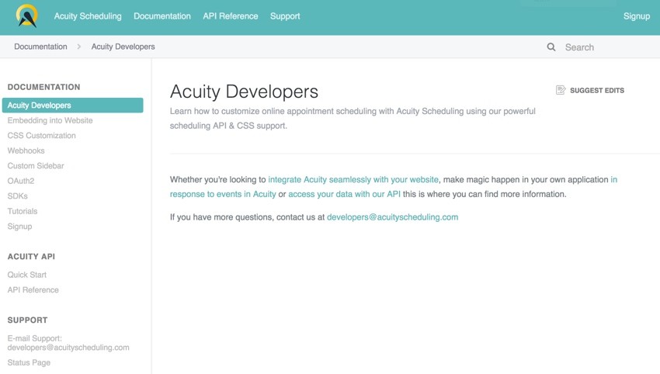Open Embedding into Website sidebar page

click(50, 120)
